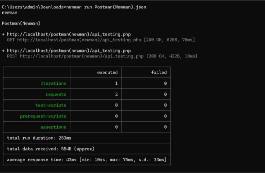Click the 'total run duration: 253ms' line

click(39, 138)
